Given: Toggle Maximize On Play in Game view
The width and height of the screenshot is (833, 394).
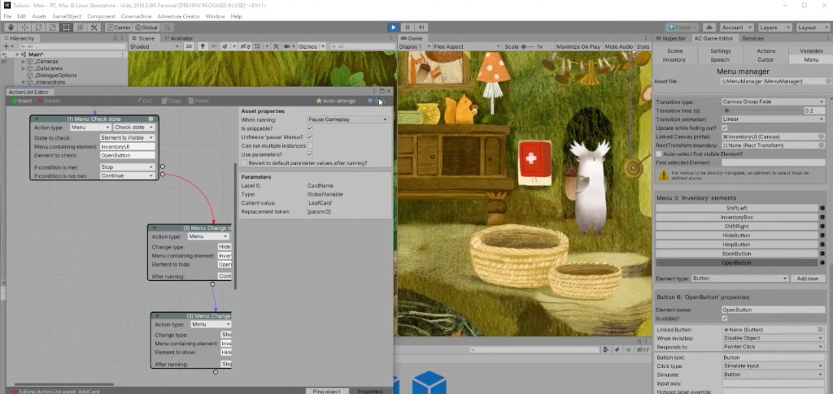Looking at the screenshot, I should [578, 46].
